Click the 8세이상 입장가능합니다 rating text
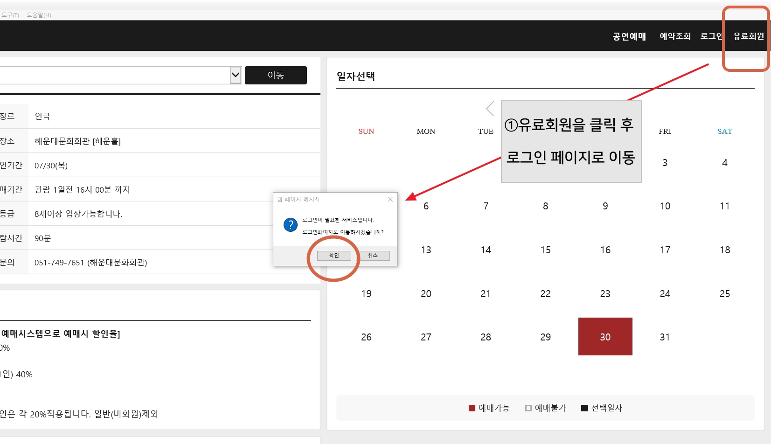771x444 pixels. pos(78,214)
